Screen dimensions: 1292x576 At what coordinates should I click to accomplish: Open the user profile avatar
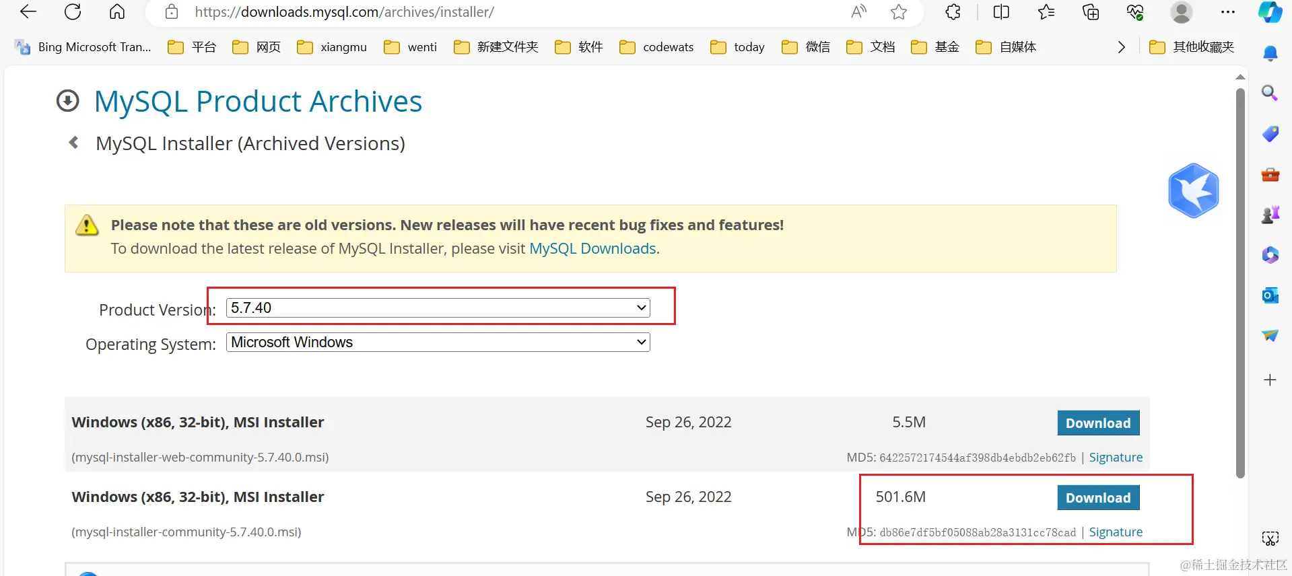click(1182, 11)
